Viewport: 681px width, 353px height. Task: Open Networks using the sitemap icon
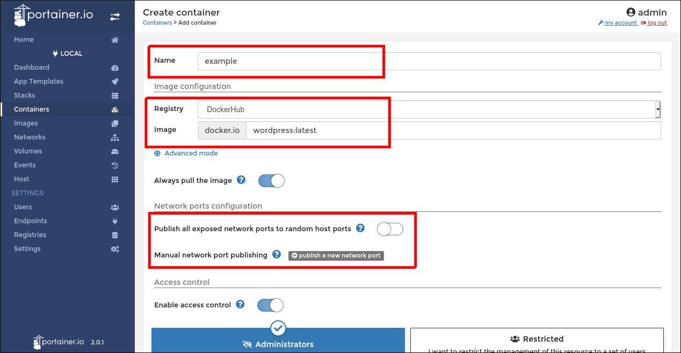pyautogui.click(x=114, y=137)
